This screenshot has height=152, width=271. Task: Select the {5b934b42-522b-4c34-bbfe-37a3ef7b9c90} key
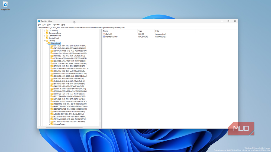click(x=69, y=81)
